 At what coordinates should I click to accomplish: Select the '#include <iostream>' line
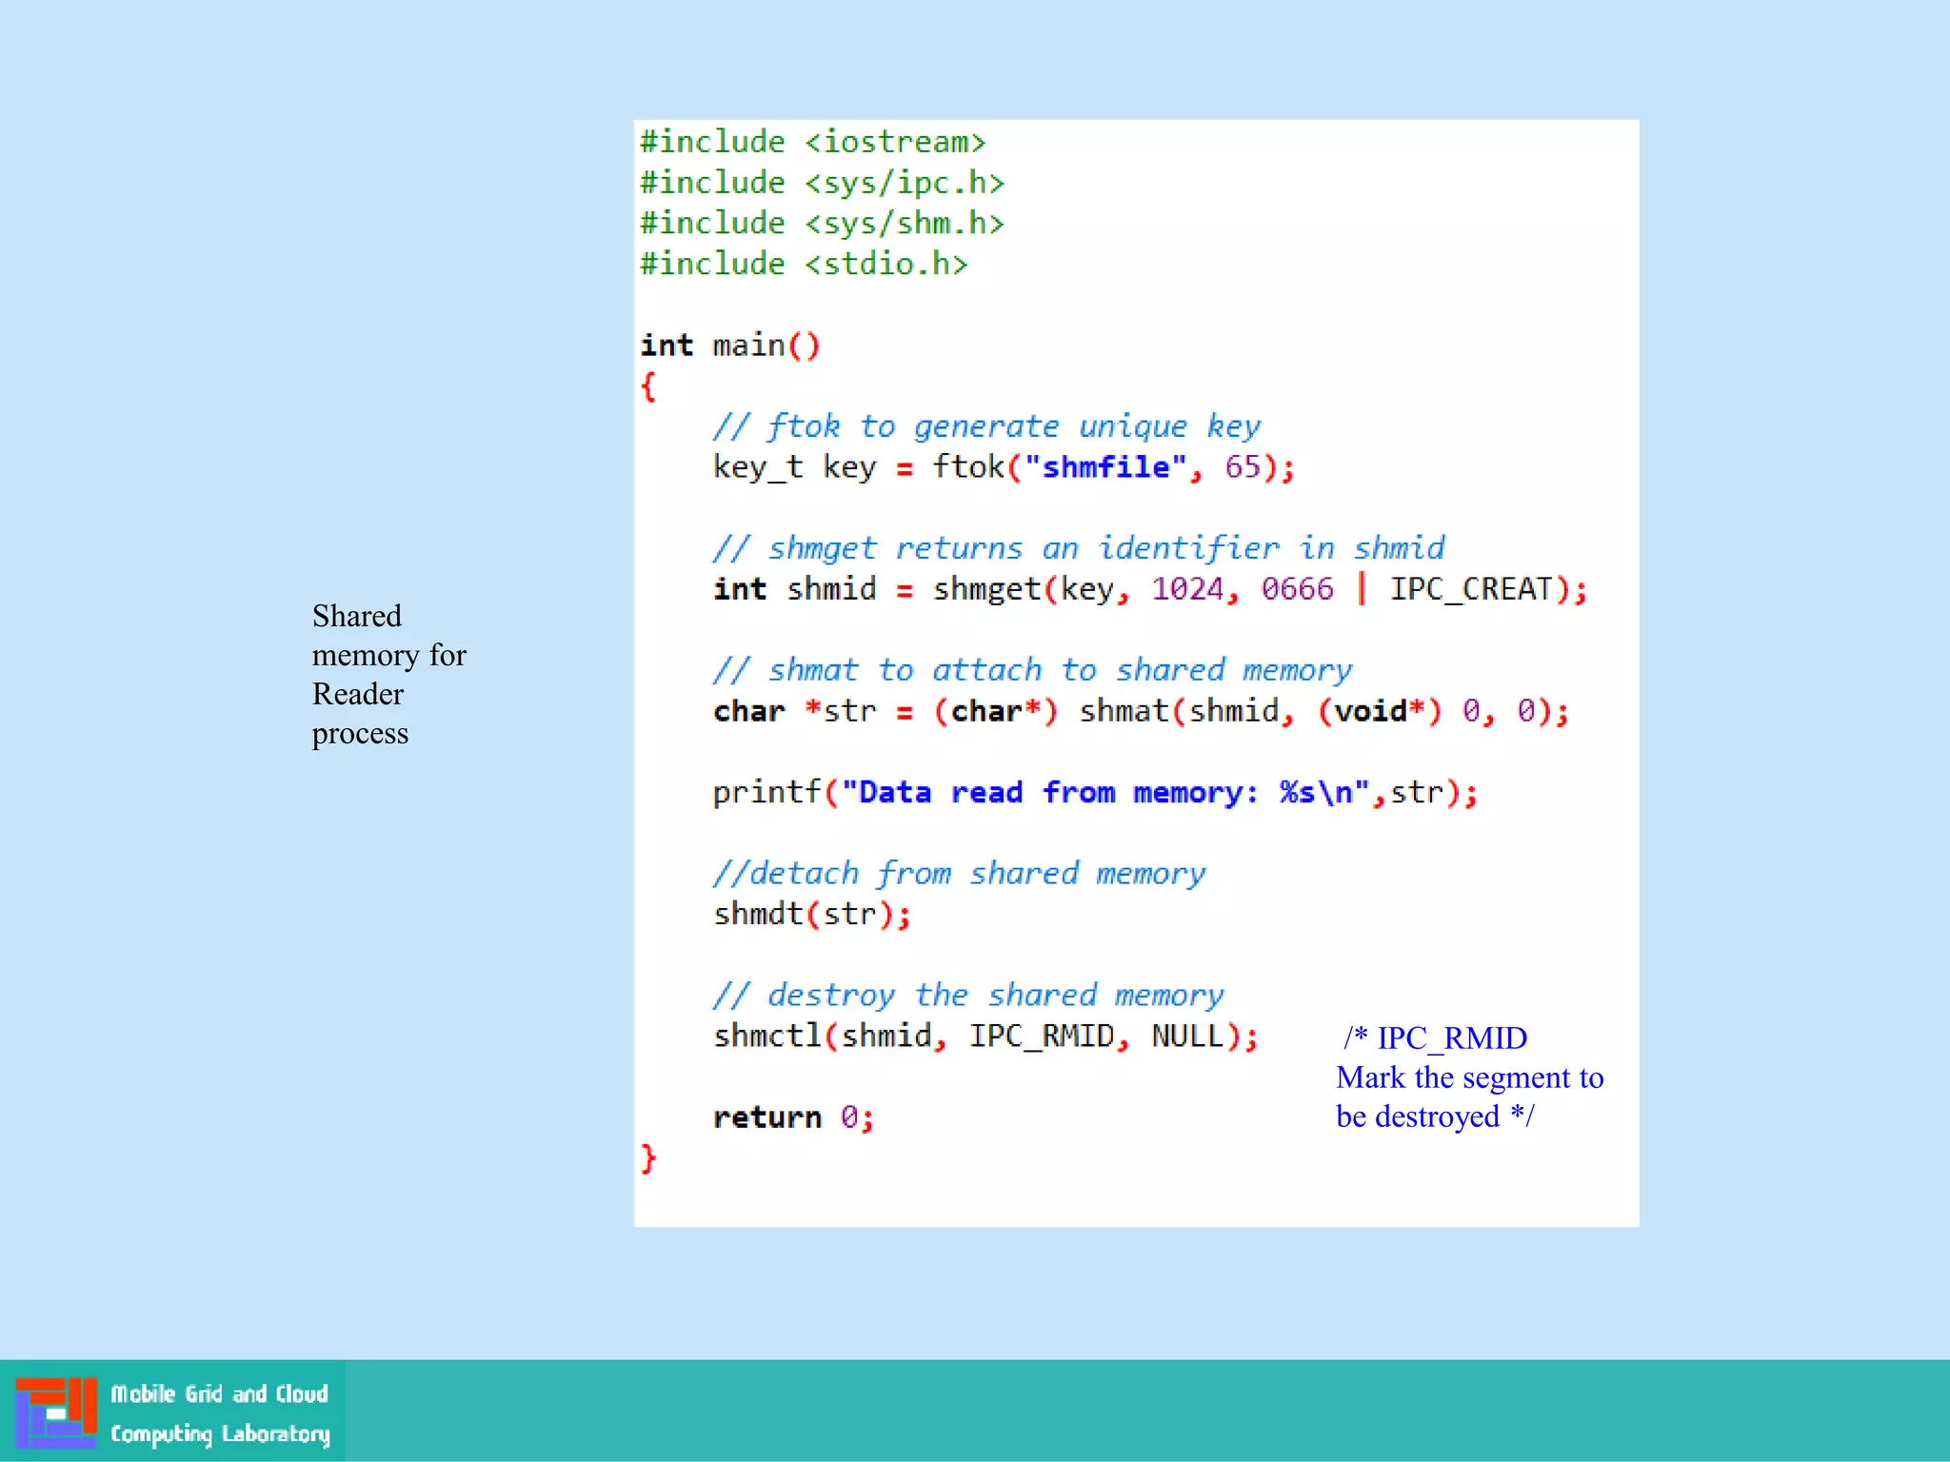tap(812, 142)
